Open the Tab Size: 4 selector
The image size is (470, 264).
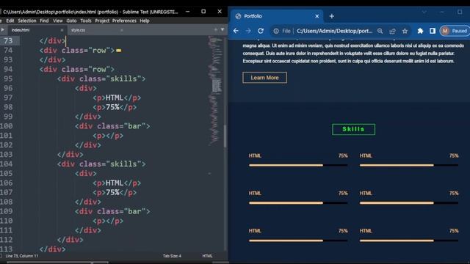(172, 256)
